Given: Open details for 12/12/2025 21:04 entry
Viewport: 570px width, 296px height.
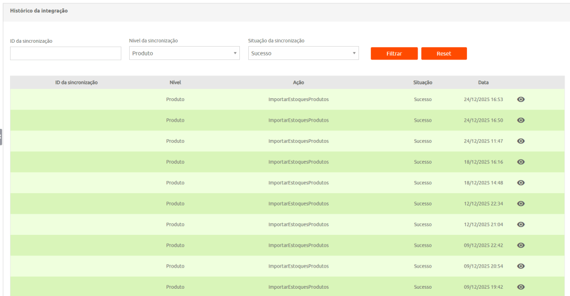Looking at the screenshot, I should tap(520, 224).
